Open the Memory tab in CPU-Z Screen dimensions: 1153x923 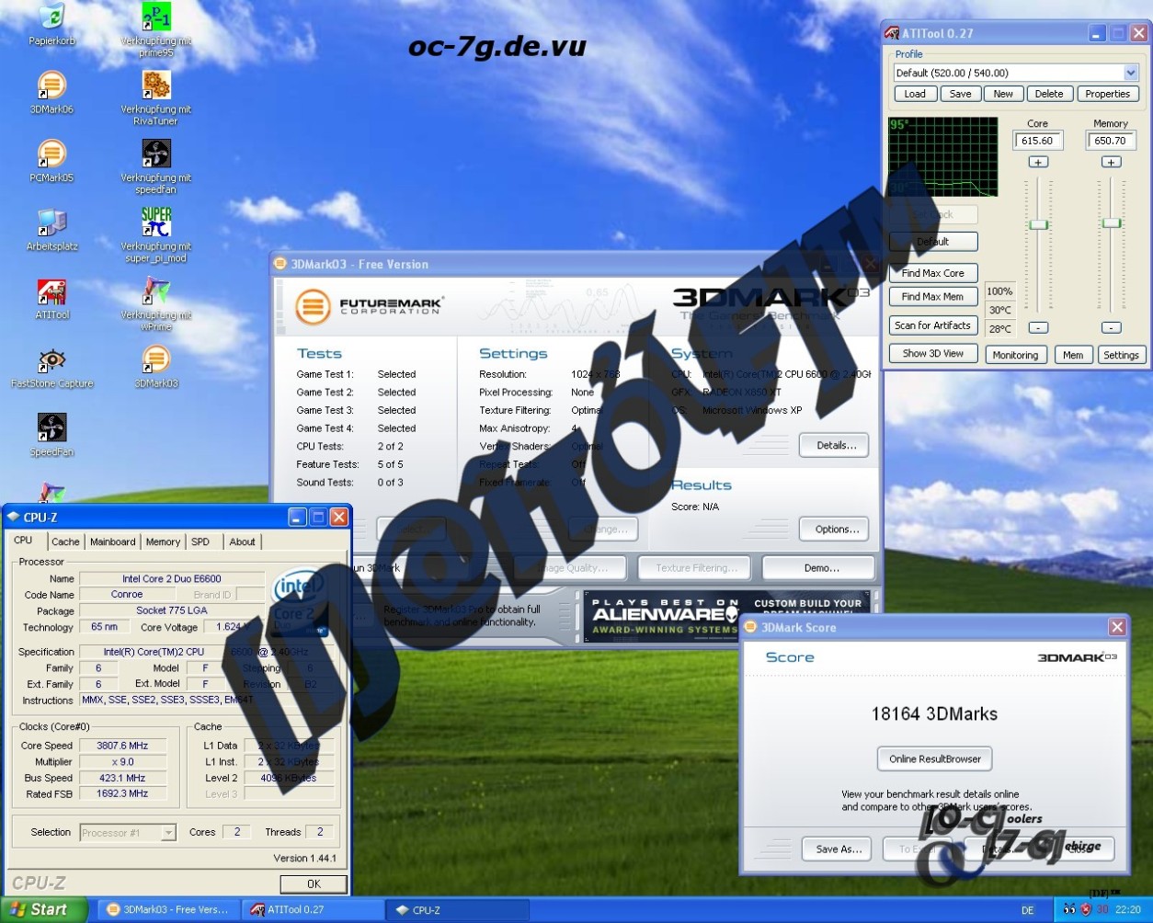[163, 542]
